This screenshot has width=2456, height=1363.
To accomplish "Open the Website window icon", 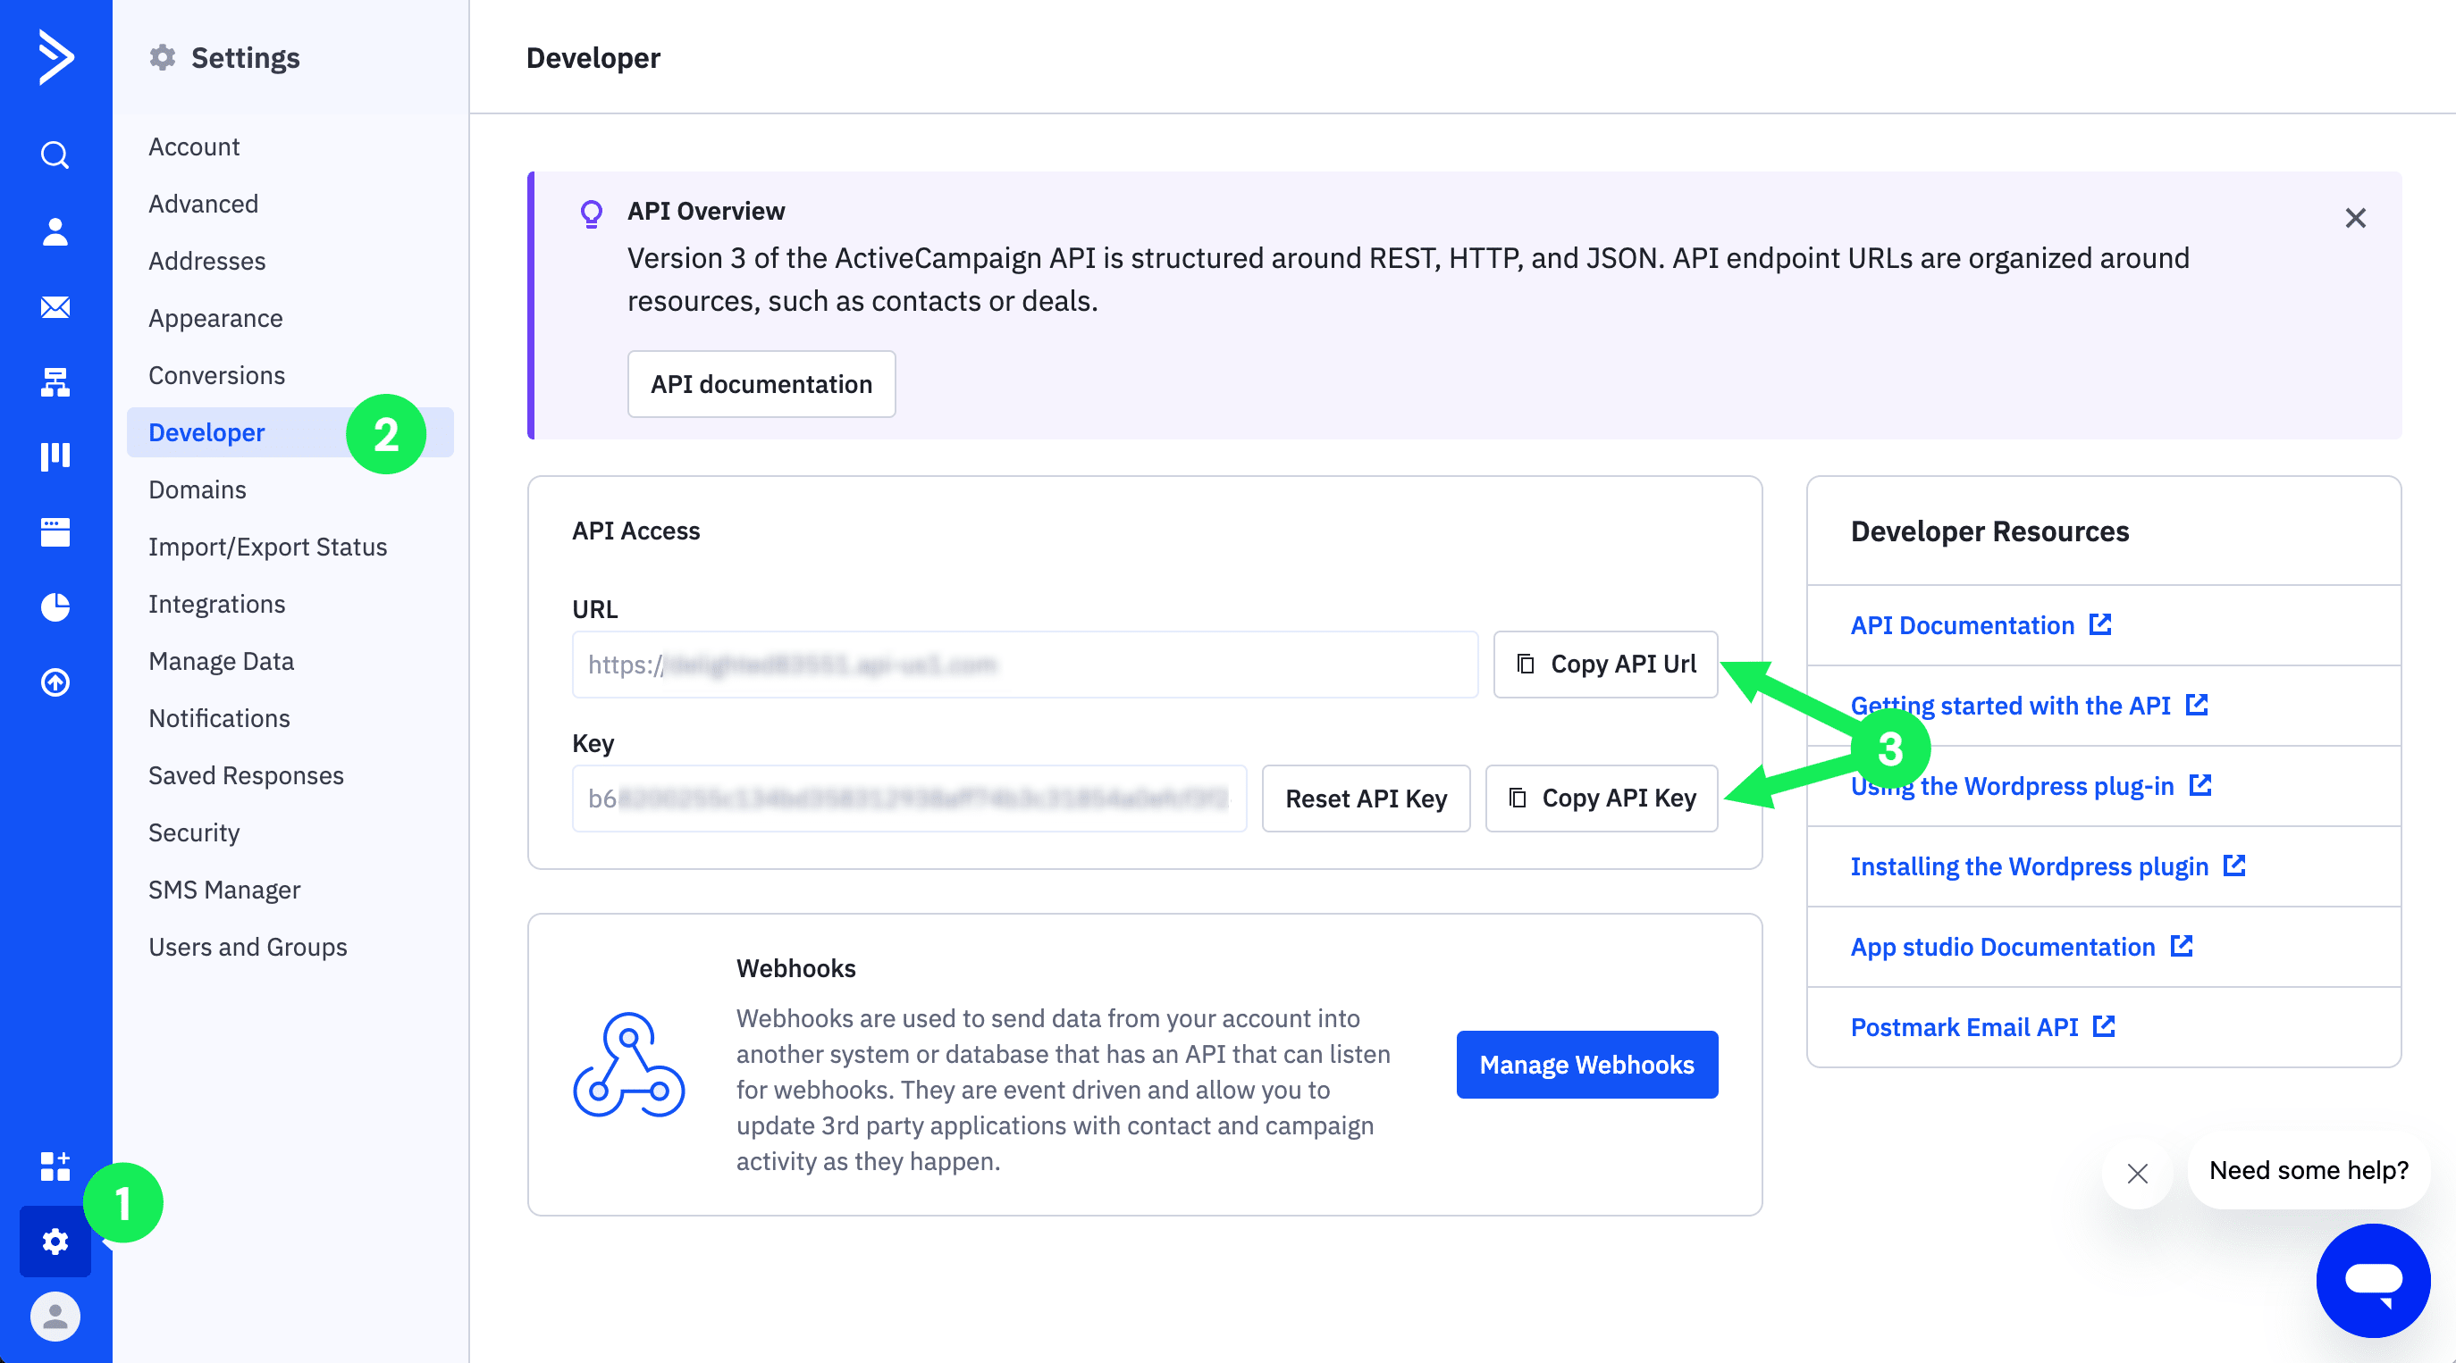I will 55,531.
